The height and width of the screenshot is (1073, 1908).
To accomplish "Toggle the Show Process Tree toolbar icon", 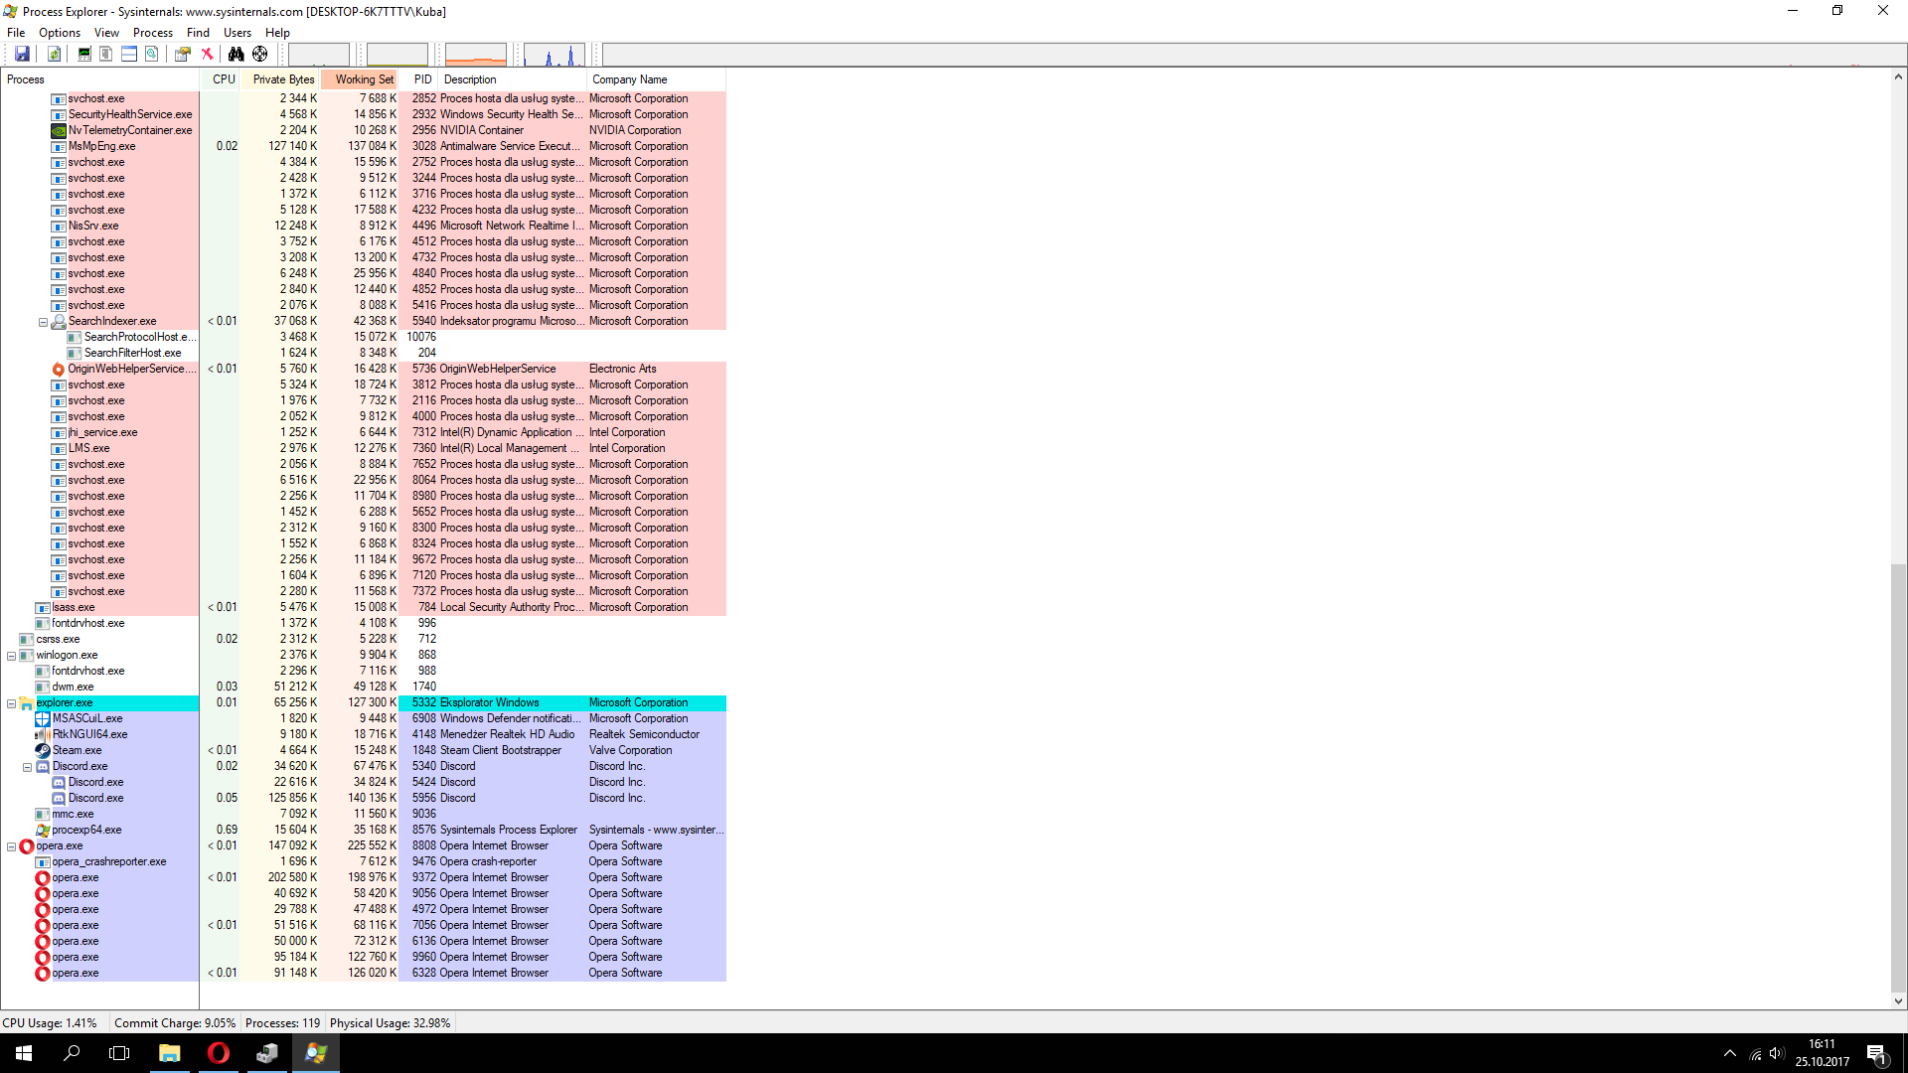I will click(105, 54).
